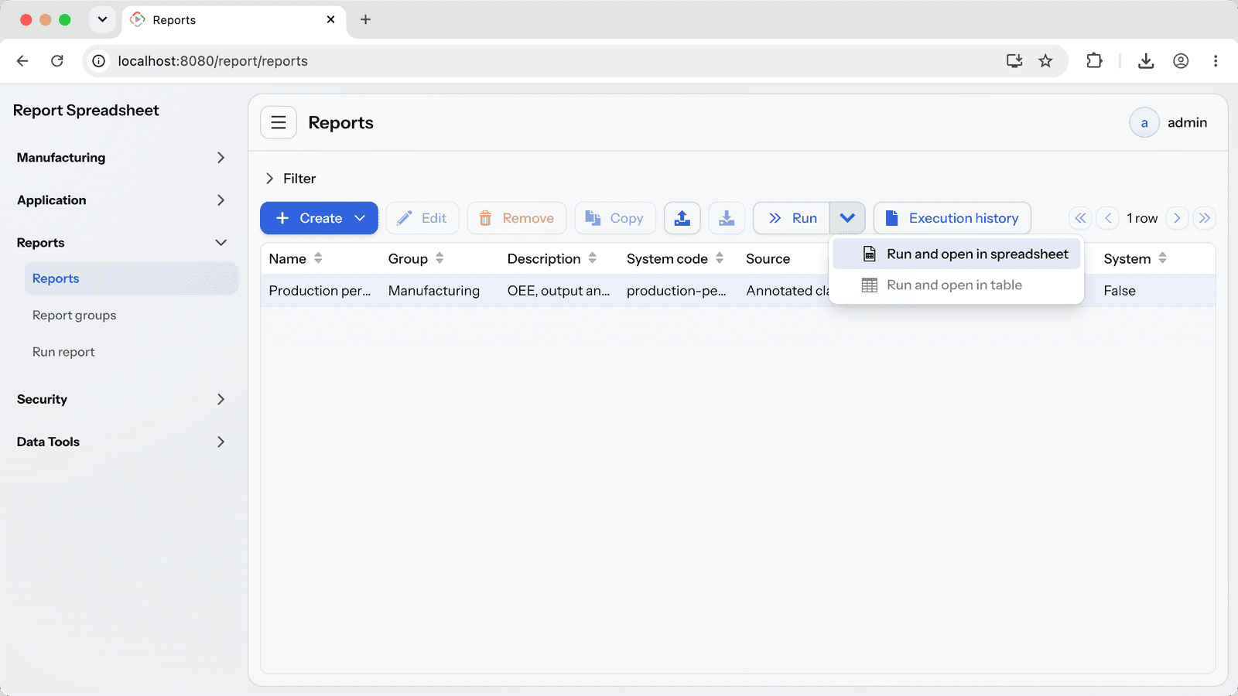Screen dimensions: 1238x696
Task: Go to next page arrow
Action: (1177, 218)
